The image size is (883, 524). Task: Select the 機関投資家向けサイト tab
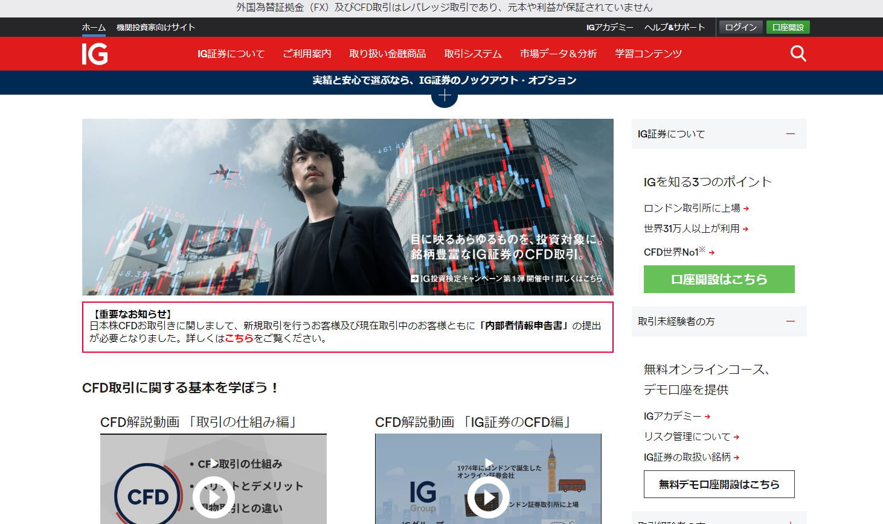[155, 27]
